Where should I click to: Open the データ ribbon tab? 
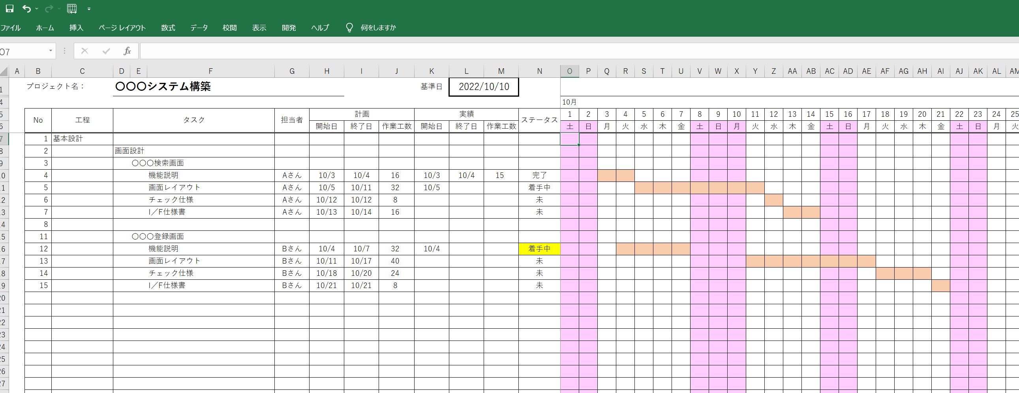coord(199,28)
